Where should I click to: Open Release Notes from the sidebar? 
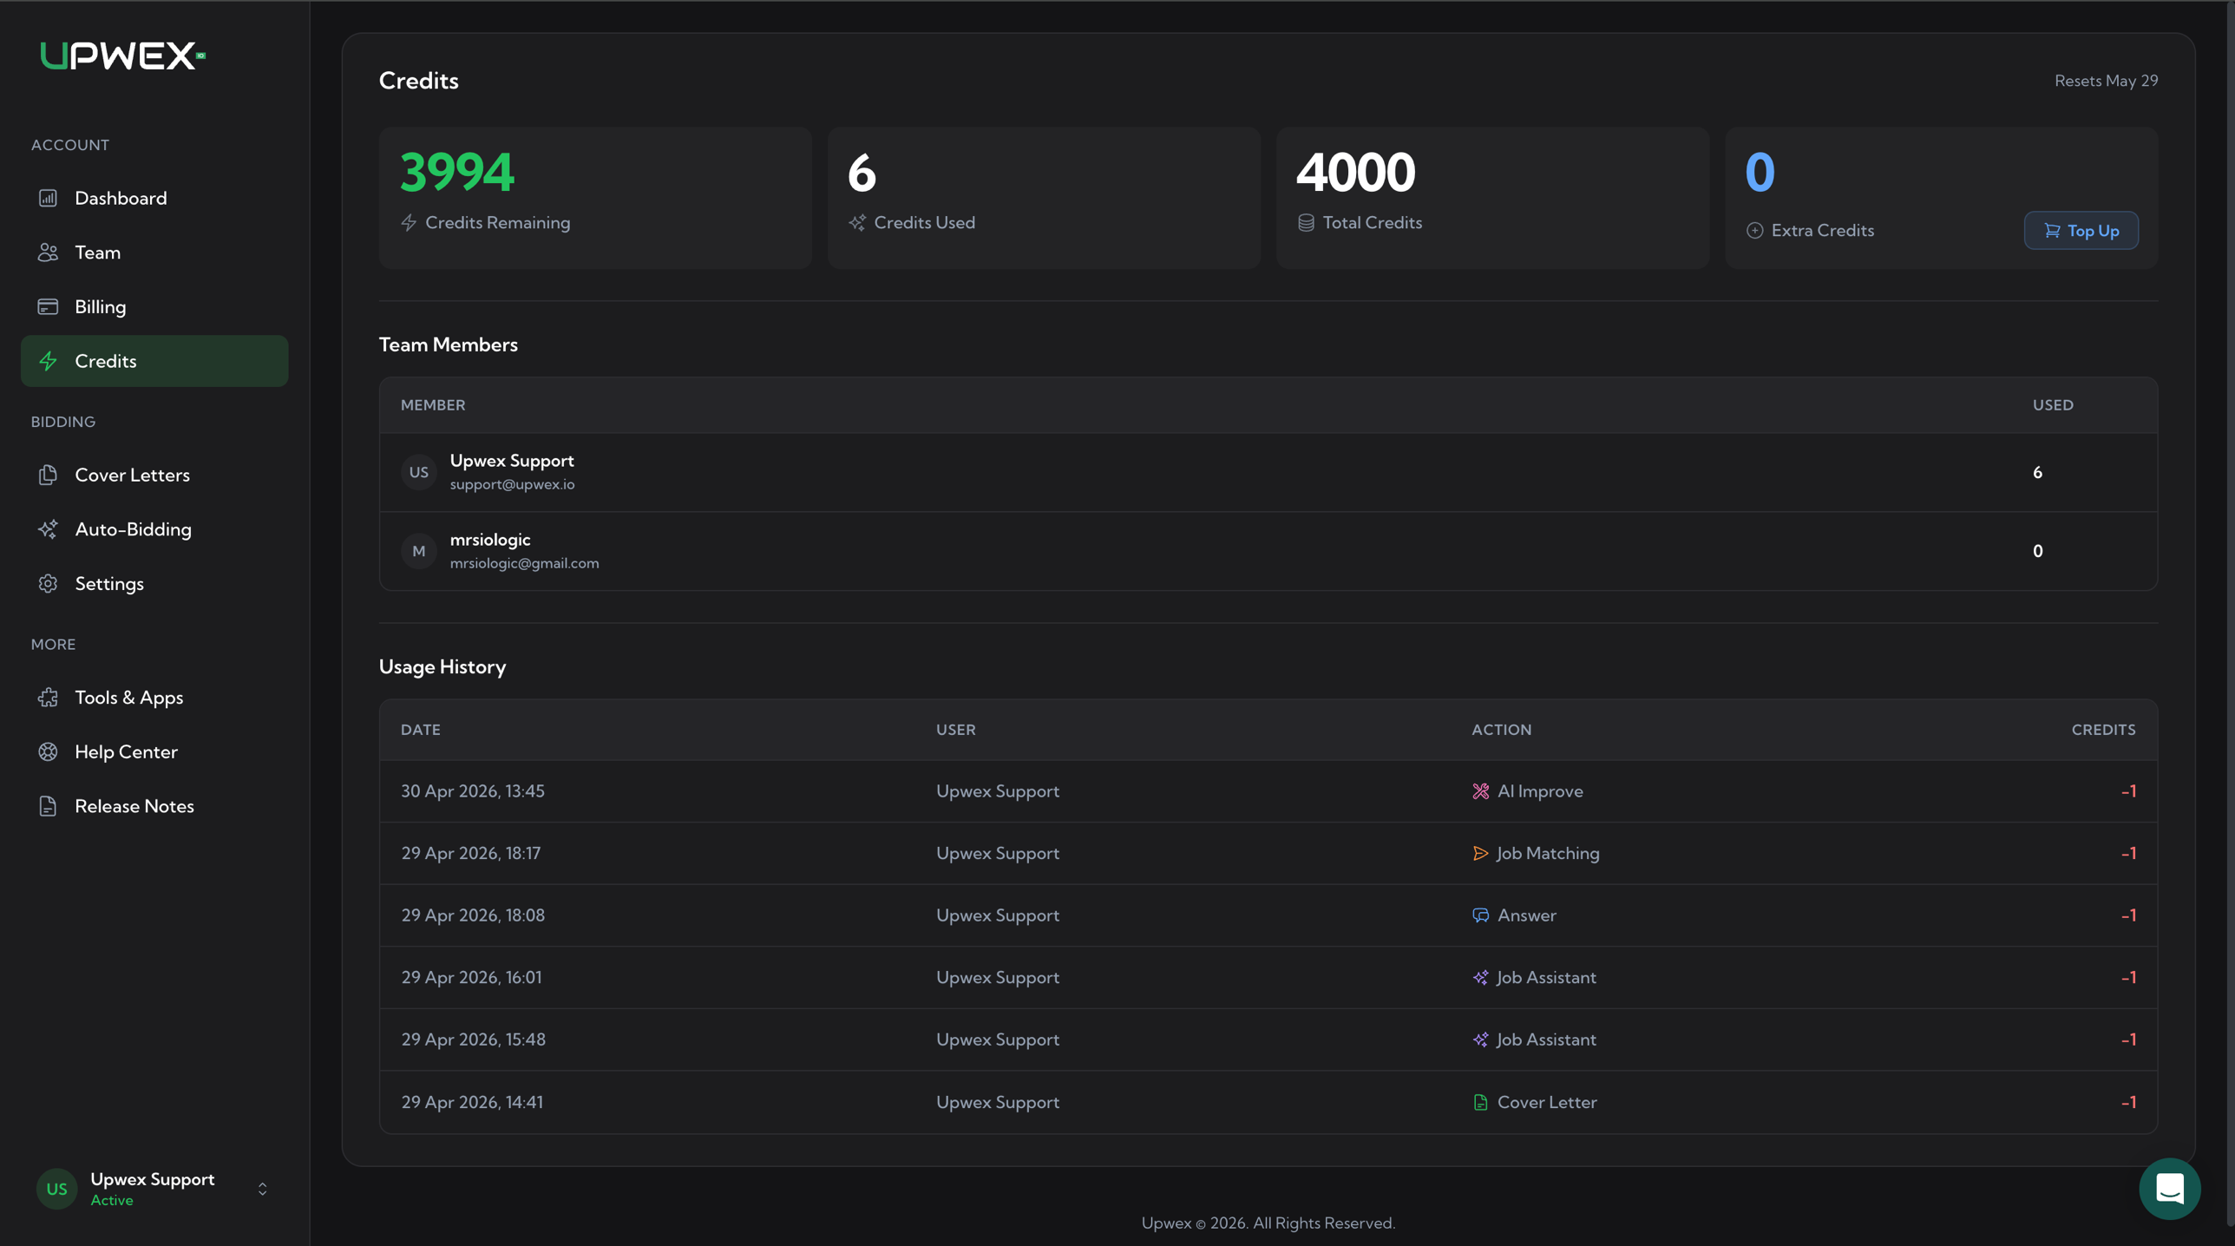[154, 806]
